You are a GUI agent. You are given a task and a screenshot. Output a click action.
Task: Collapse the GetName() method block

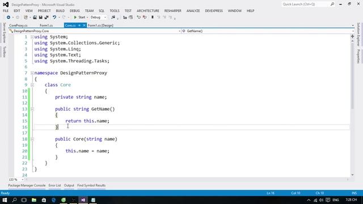pyautogui.click(x=32, y=109)
